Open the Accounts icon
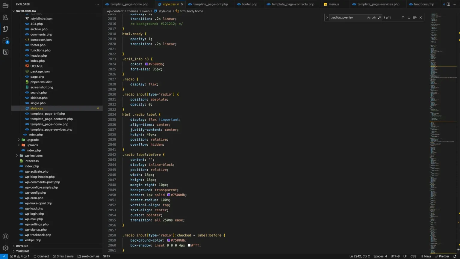The height and width of the screenshot is (259, 460). [x=5, y=237]
